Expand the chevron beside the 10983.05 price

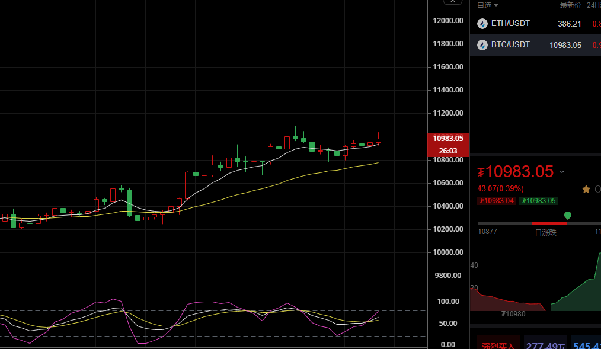pos(562,172)
